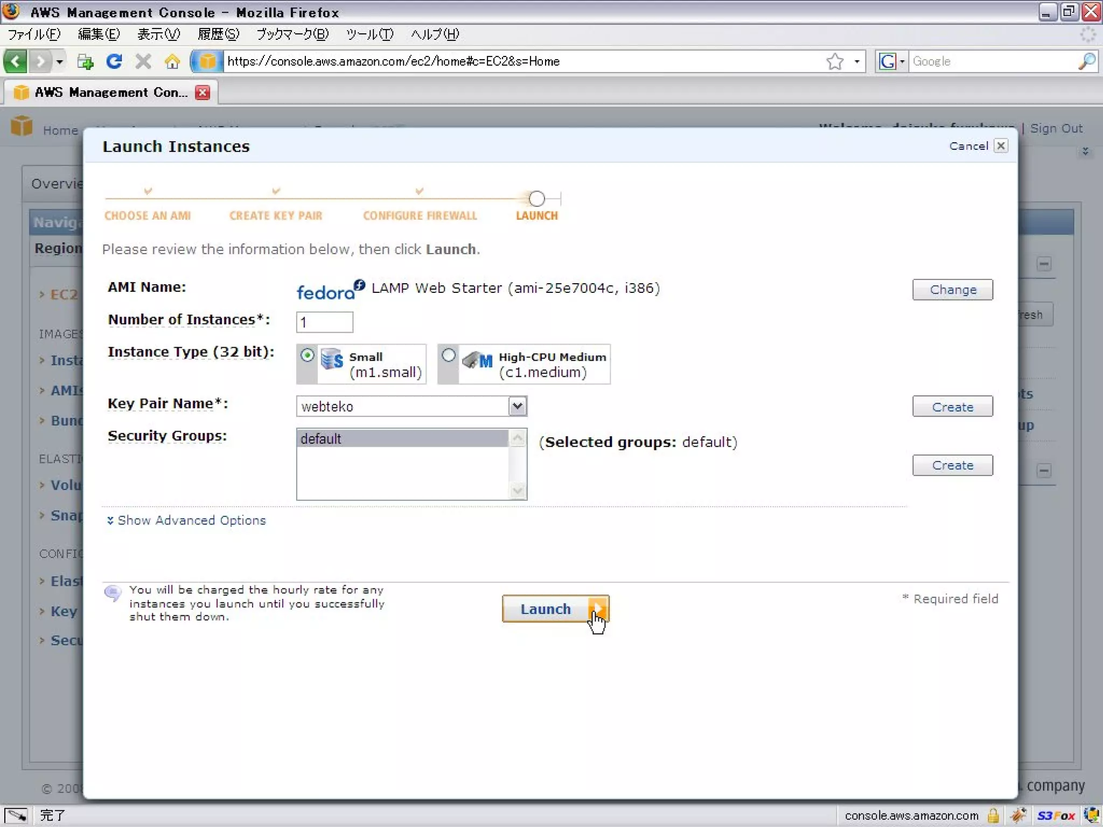Focus the Google search box
Viewport: 1103px width, 827px height.
pyautogui.click(x=992, y=61)
